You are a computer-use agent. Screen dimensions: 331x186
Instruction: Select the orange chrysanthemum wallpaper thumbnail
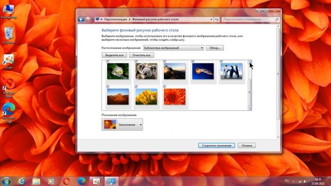175,97
